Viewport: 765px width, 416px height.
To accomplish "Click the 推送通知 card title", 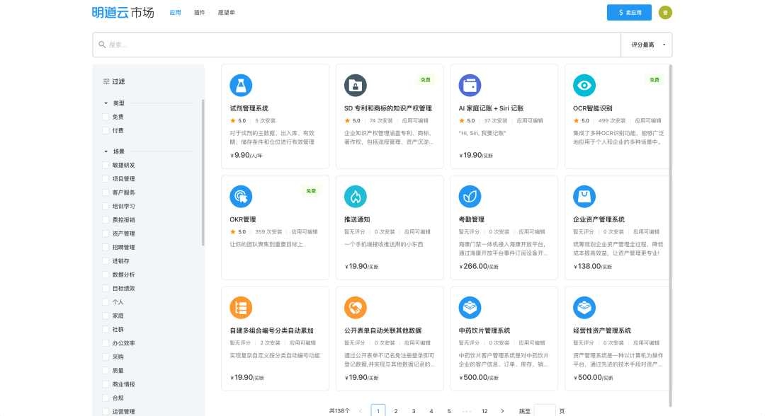I will click(x=357, y=220).
